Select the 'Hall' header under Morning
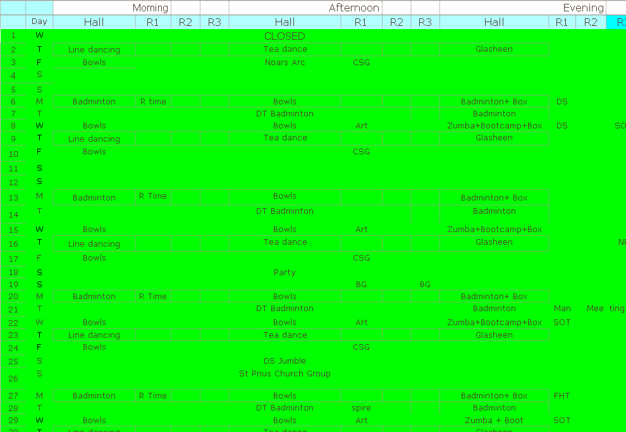Image resolution: width=626 pixels, height=432 pixels. [94, 22]
